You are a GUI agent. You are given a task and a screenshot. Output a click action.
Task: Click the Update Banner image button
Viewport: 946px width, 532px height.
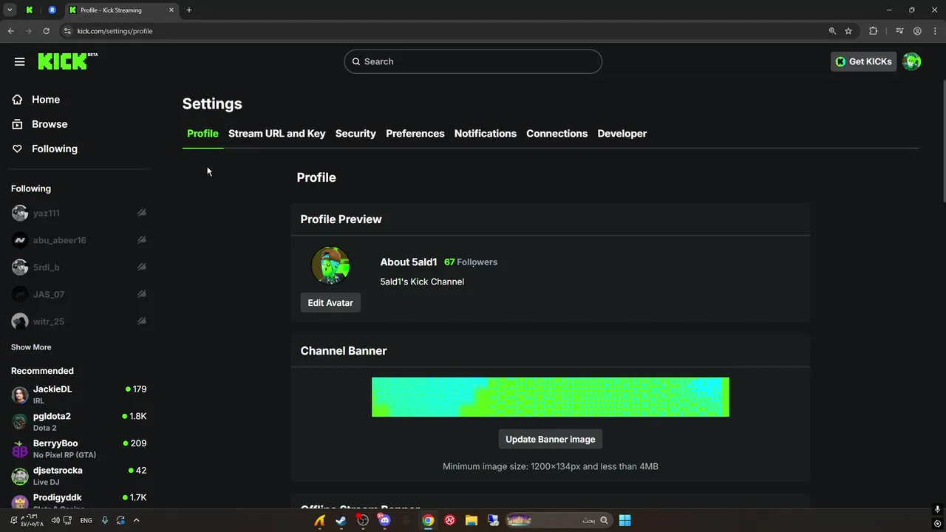click(550, 440)
